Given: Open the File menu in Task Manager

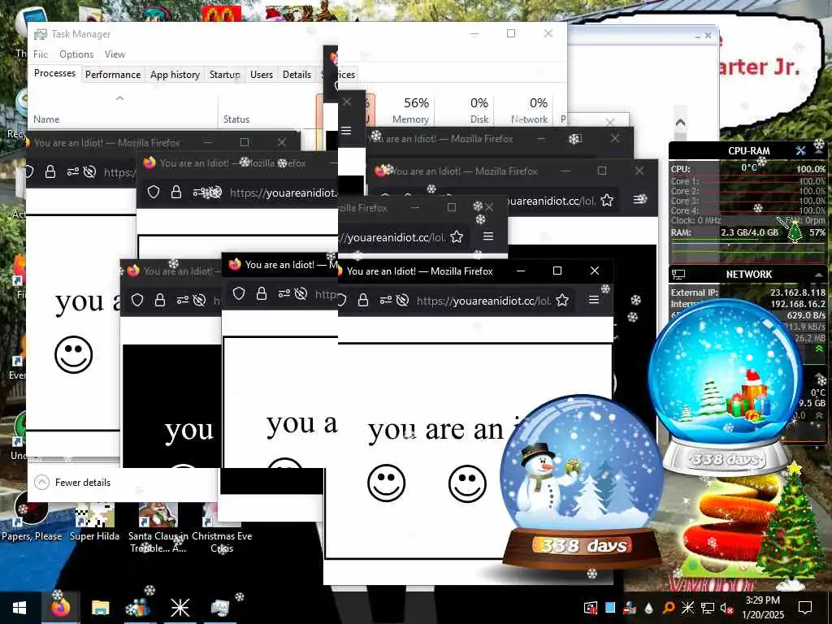Looking at the screenshot, I should tap(41, 54).
